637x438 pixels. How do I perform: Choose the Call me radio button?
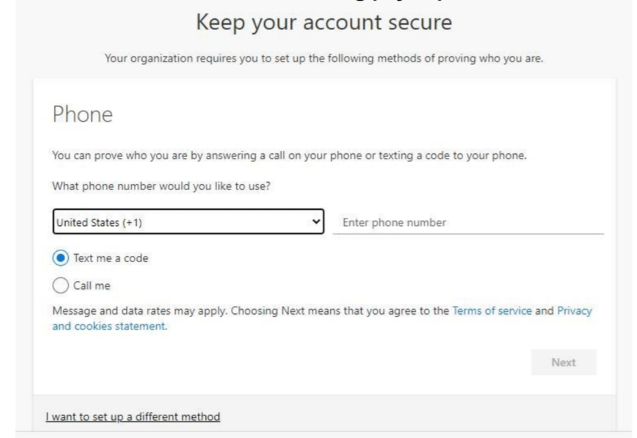pyautogui.click(x=61, y=286)
